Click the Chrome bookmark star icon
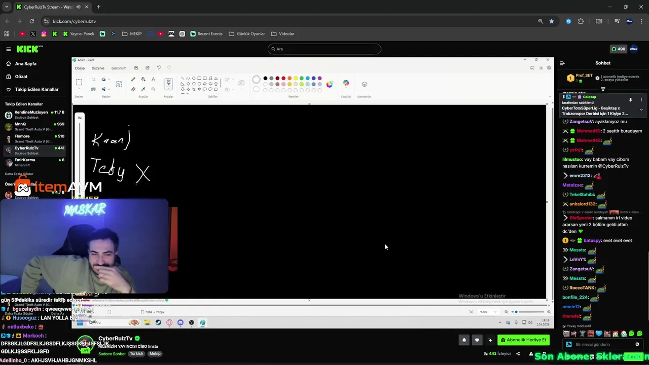Screen dimensions: 649x365 [x=552, y=21]
